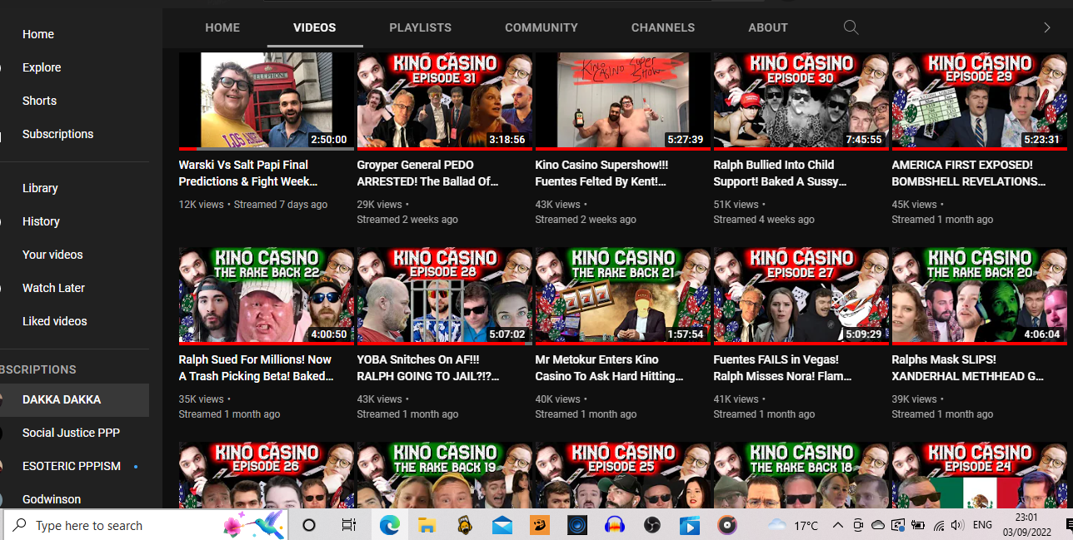Open the Watch Later list

coord(54,288)
